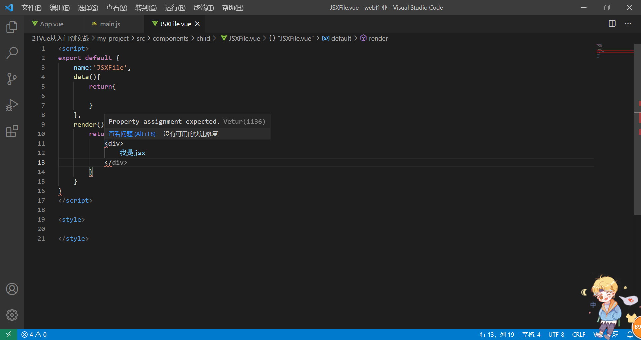
Task: Close the JSXFile.vue tab
Action: (x=197, y=24)
